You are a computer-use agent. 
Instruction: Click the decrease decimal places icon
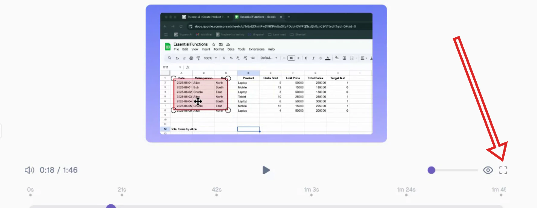pos(238,58)
